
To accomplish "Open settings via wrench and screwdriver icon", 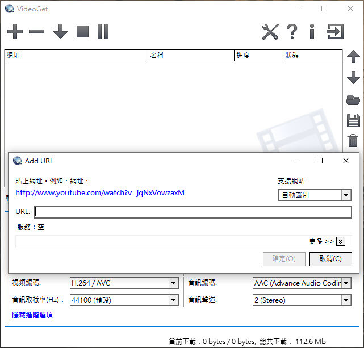I will tap(270, 32).
